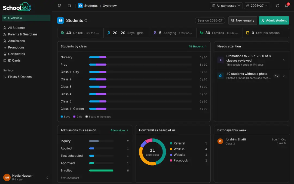The width and height of the screenshot is (294, 184).
Task: Open the 2026–27 session dropdown
Action: pos(257,6)
